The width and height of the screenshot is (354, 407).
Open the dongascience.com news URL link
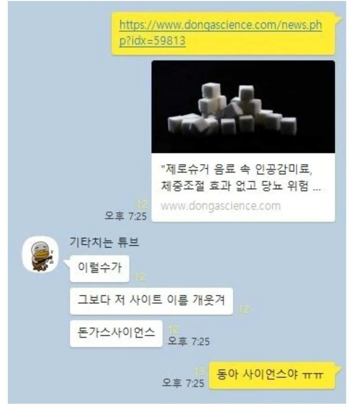coord(221,33)
